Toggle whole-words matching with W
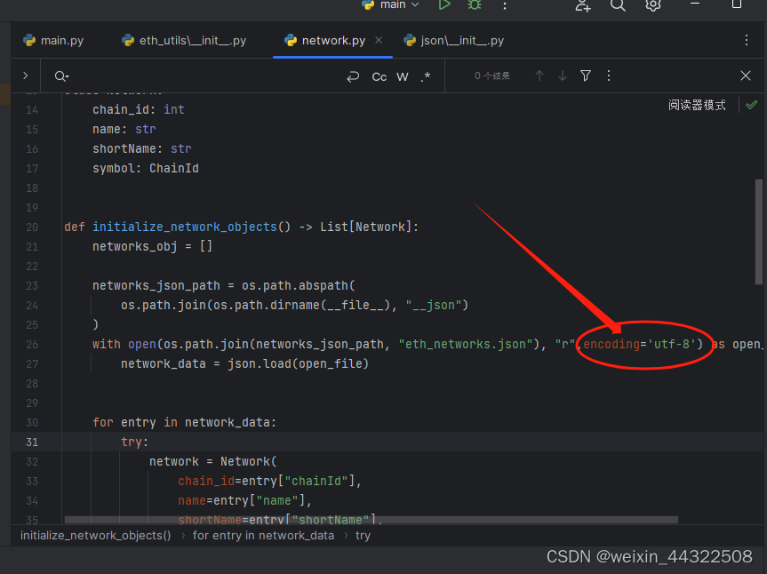 point(402,76)
